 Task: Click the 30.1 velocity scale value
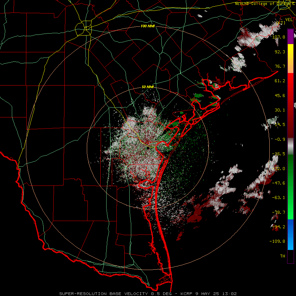coord(280,110)
